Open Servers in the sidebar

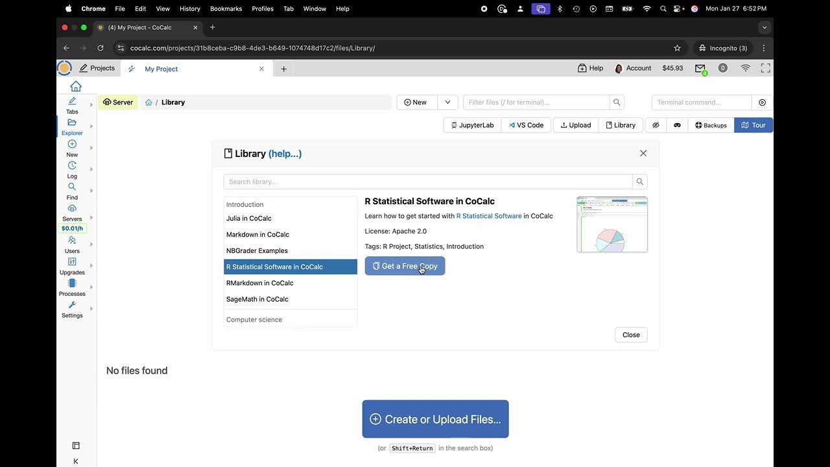72,212
